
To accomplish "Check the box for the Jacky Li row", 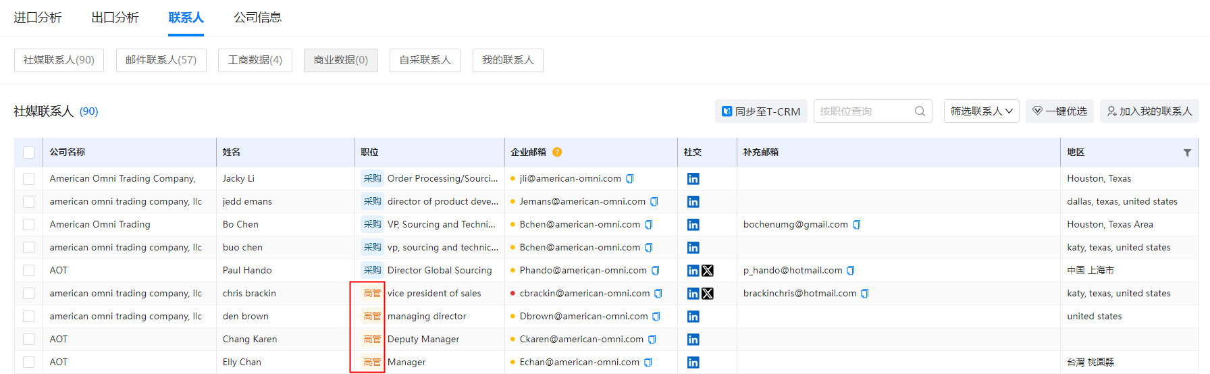I will (28, 179).
